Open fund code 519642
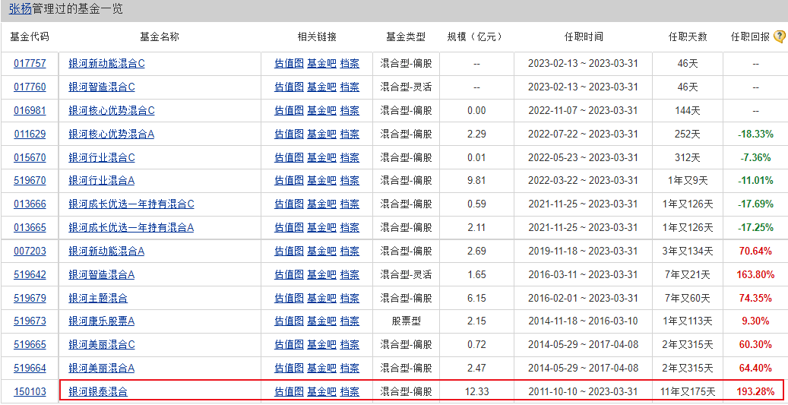Image resolution: width=788 pixels, height=405 pixels. click(x=30, y=274)
